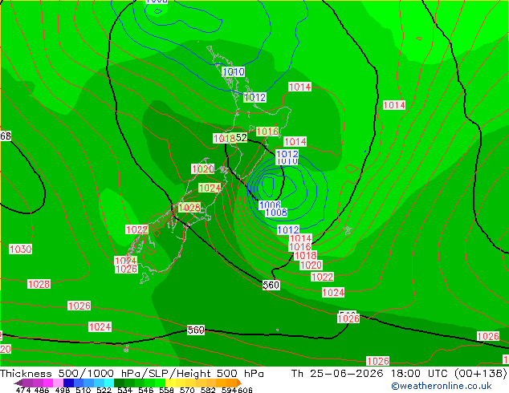Click the 1018 label between stacked 1016 and 1020
509x393 pixels.
pos(305,256)
